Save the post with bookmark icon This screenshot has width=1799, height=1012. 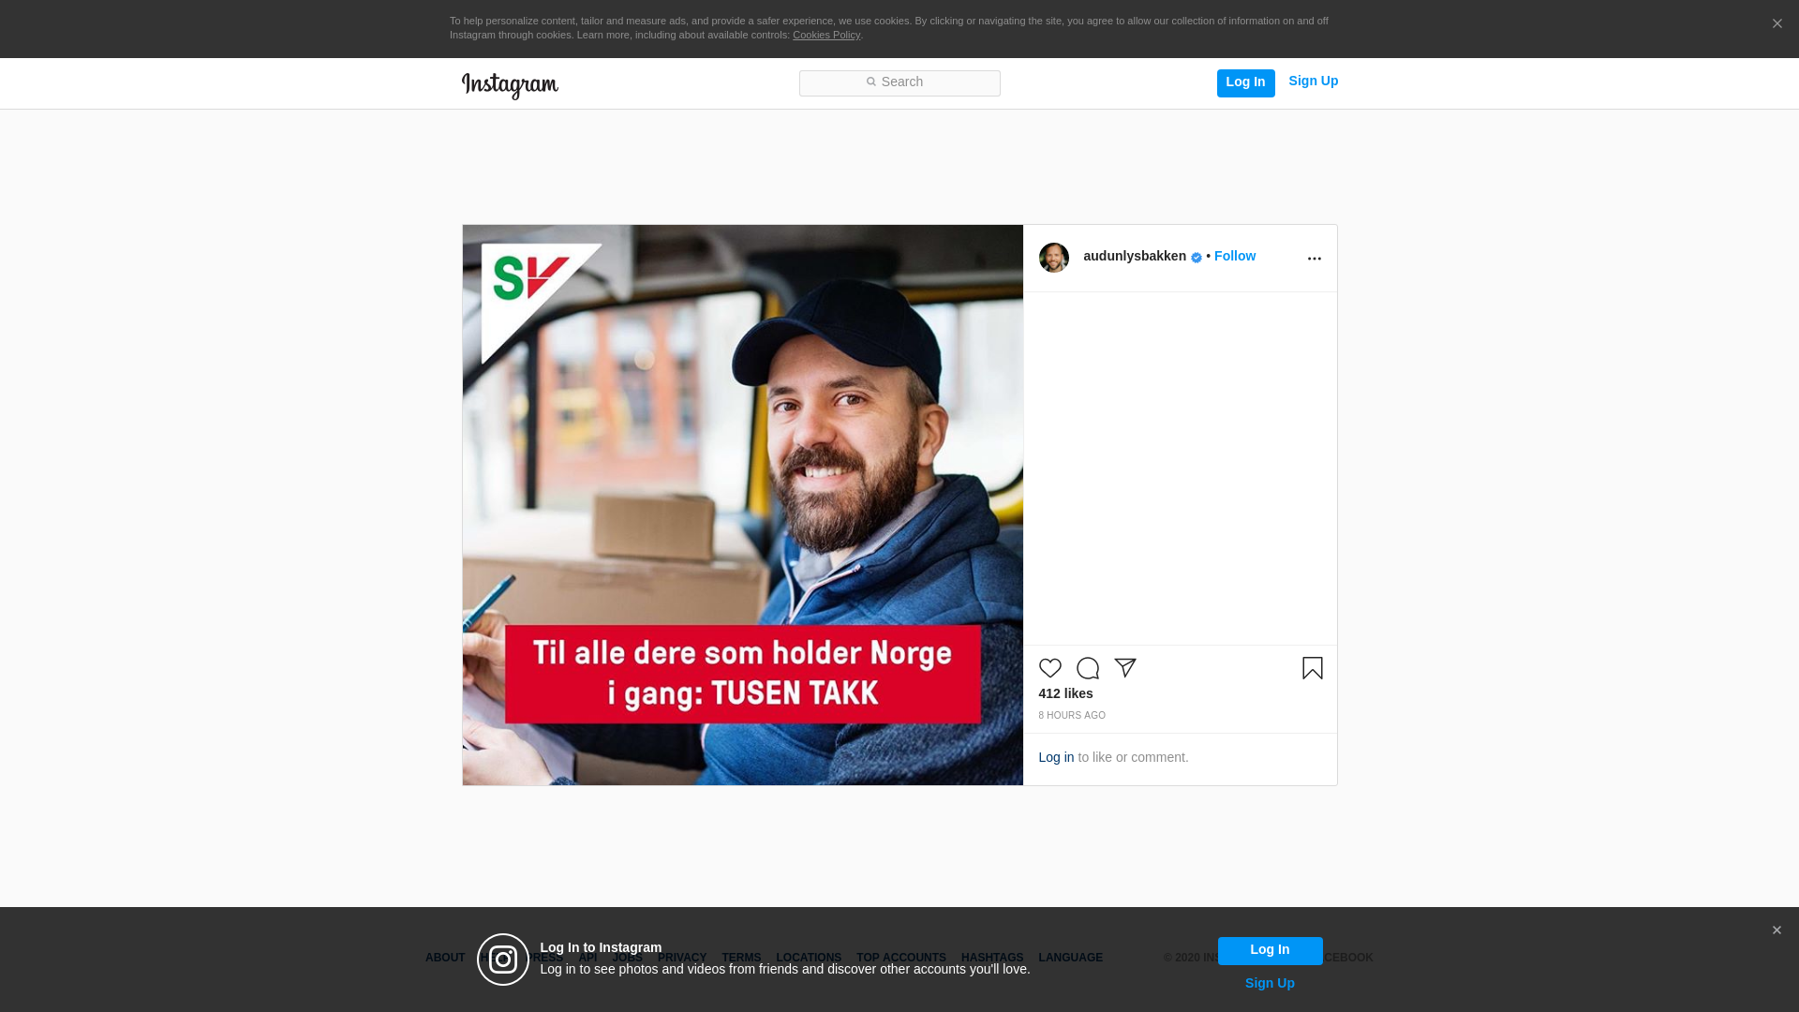click(1313, 668)
